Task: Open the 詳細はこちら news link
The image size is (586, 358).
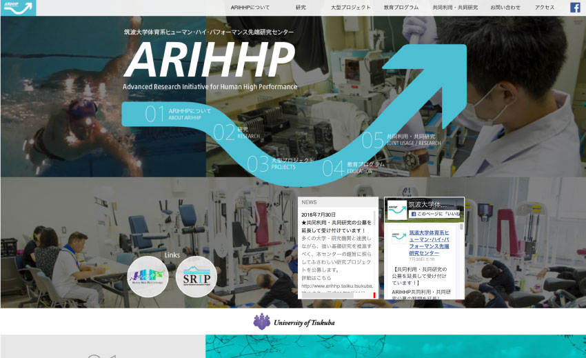Action: [x=316, y=278]
